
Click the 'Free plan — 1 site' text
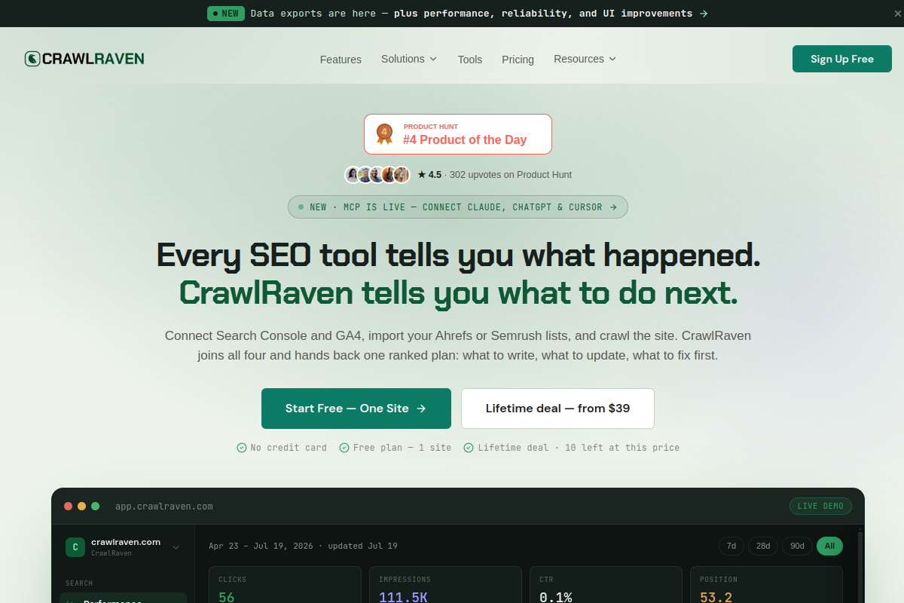[402, 448]
